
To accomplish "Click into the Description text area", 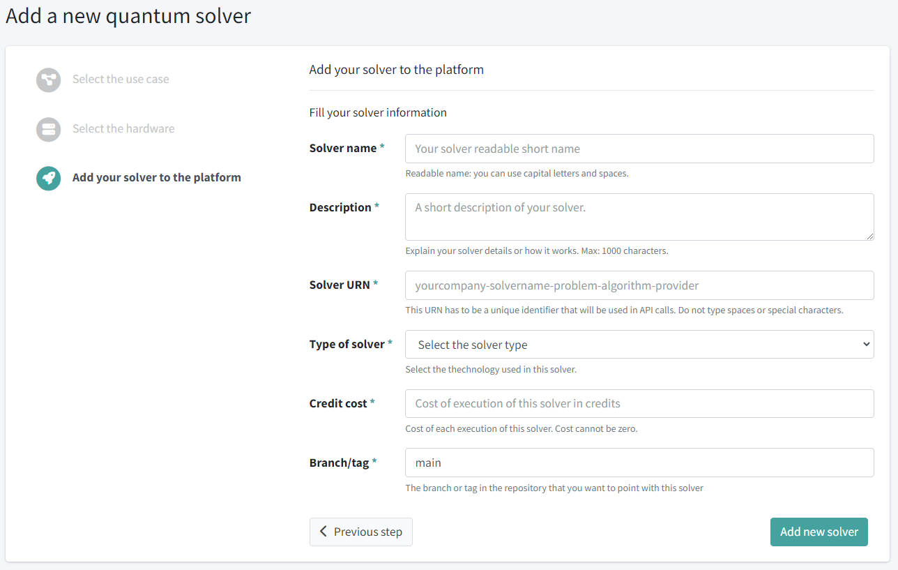I will click(639, 217).
